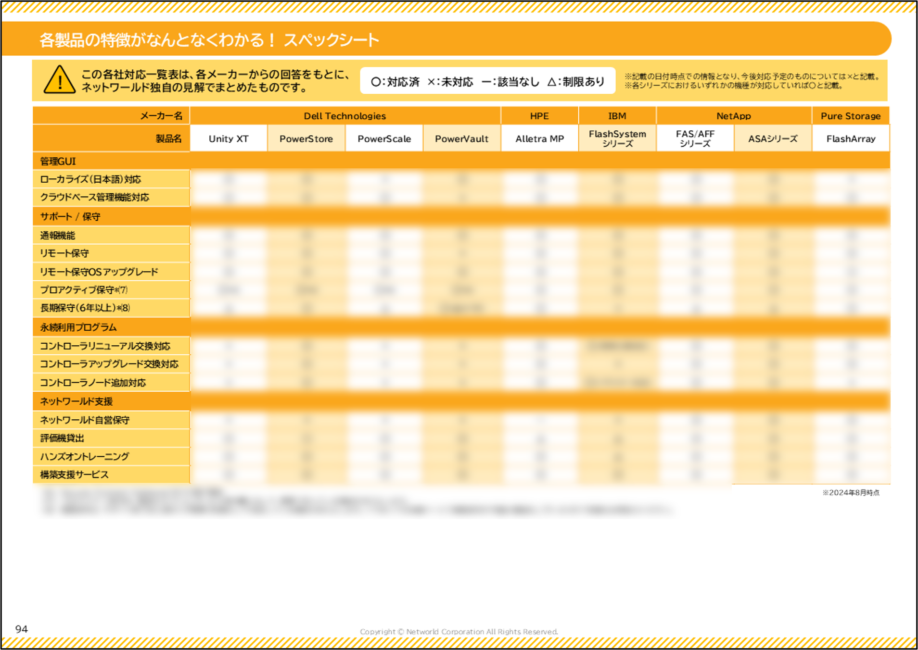Click the 通報機能 row label
This screenshot has width=918, height=650.
pyautogui.click(x=111, y=235)
